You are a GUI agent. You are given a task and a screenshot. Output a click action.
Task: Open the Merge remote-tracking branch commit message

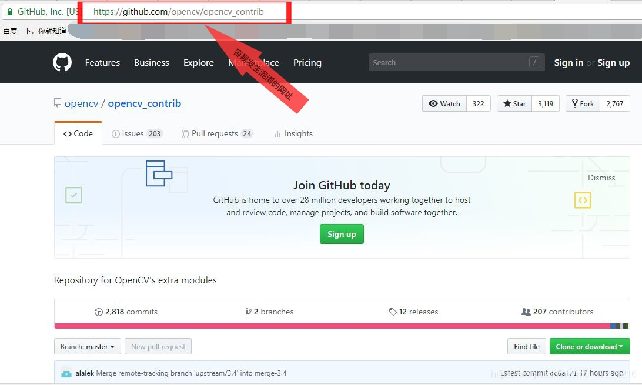pos(191,373)
